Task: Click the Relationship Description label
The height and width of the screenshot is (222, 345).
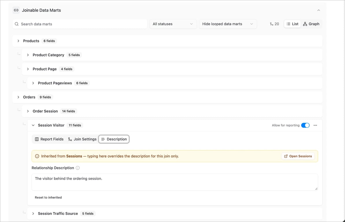Action: click(53, 168)
